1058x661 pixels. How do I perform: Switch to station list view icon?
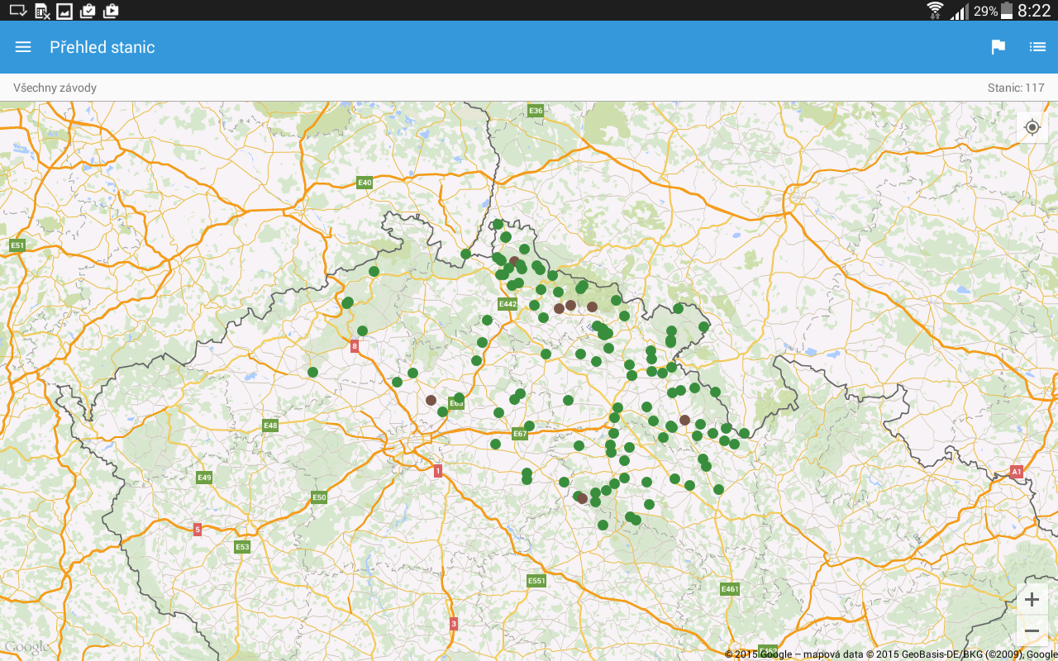[1037, 47]
